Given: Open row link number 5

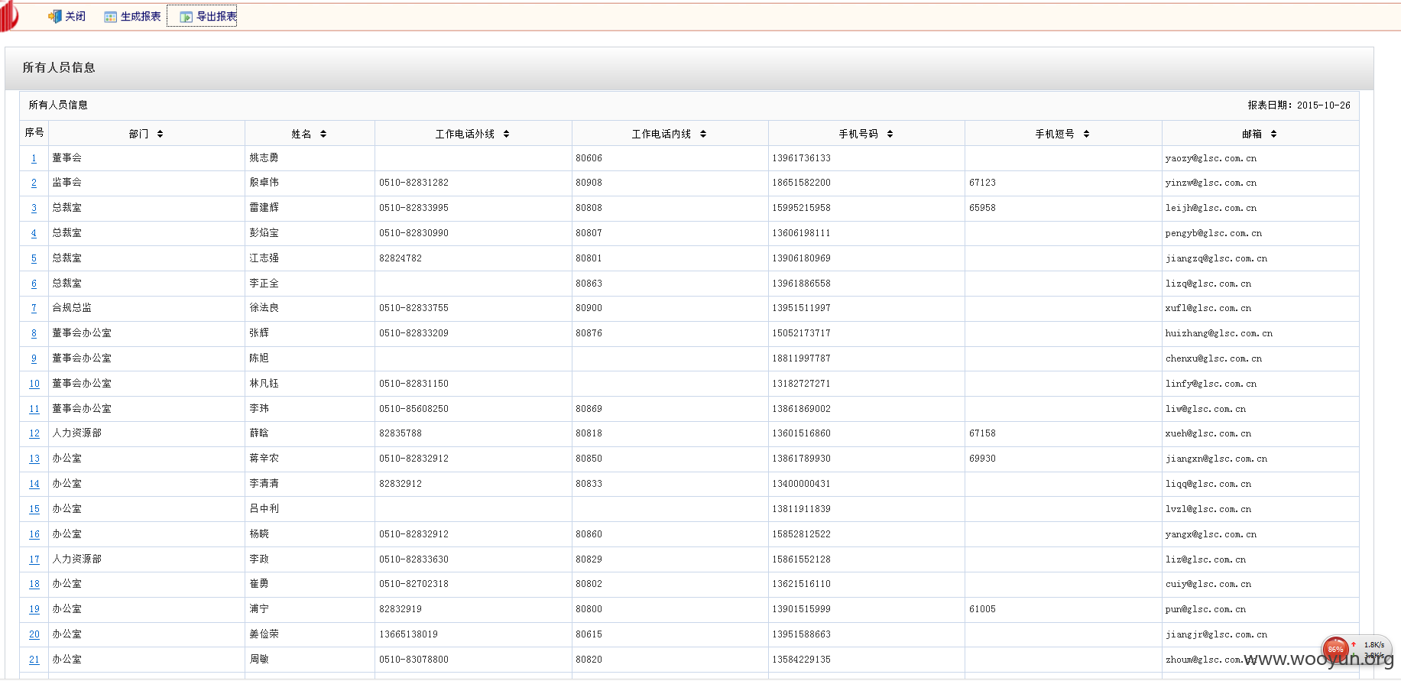Looking at the screenshot, I should click(34, 258).
